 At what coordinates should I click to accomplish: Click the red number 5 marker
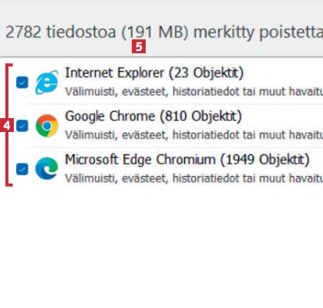tap(139, 46)
